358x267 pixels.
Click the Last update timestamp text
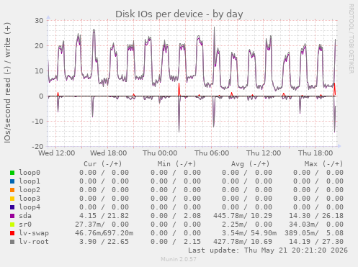tap(268, 250)
